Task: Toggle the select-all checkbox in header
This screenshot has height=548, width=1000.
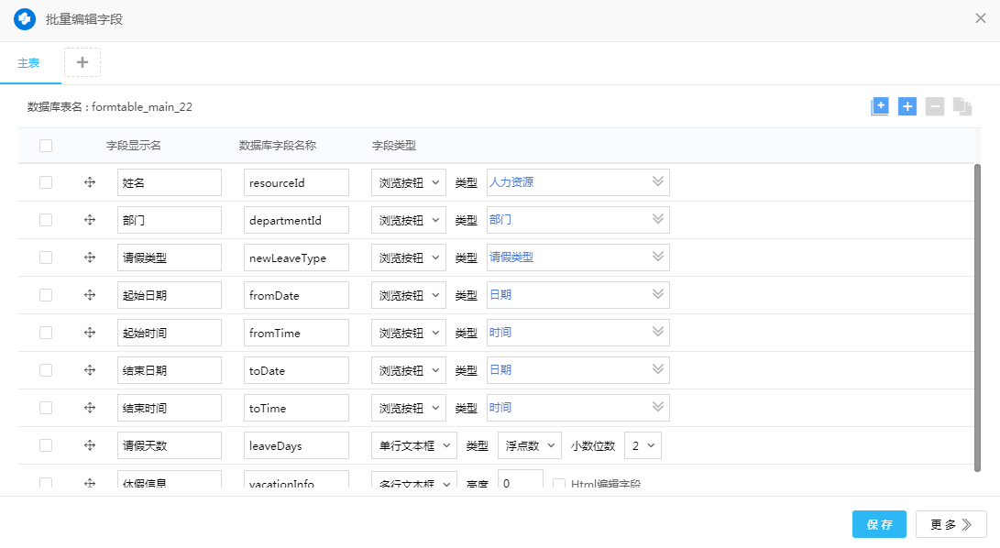Action: [46, 145]
